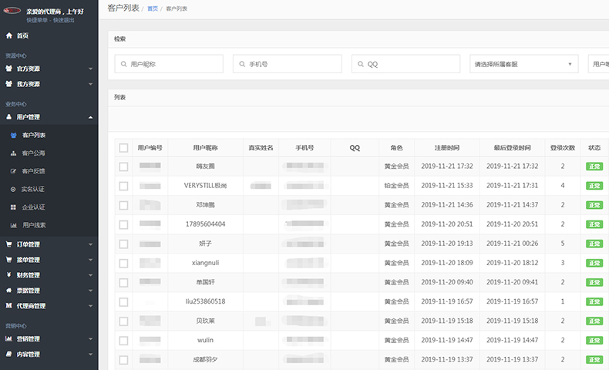
Task: Click the 用户线索 chart icon
Action: [14, 225]
